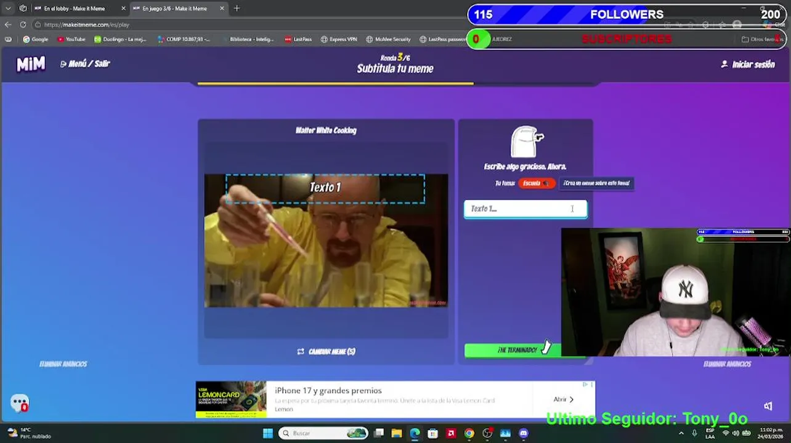The width and height of the screenshot is (791, 443).
Task: Click the microphone tray icon
Action: 694,433
